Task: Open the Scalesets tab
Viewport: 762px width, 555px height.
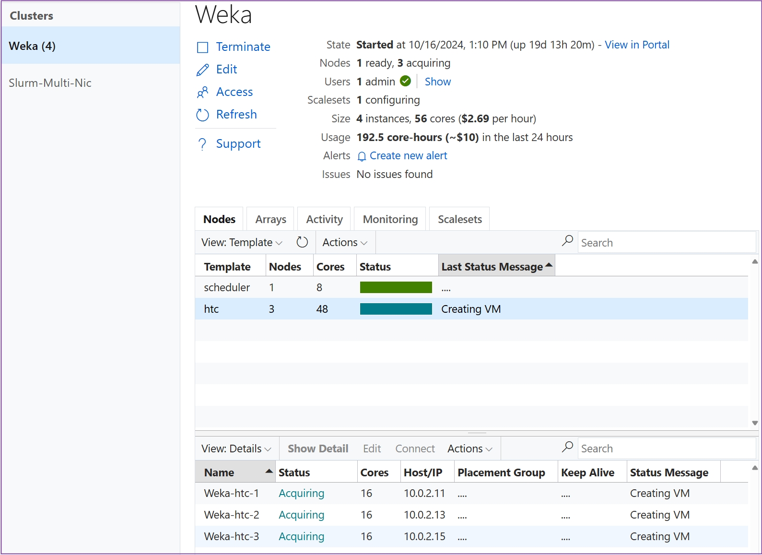Action: pos(459,220)
